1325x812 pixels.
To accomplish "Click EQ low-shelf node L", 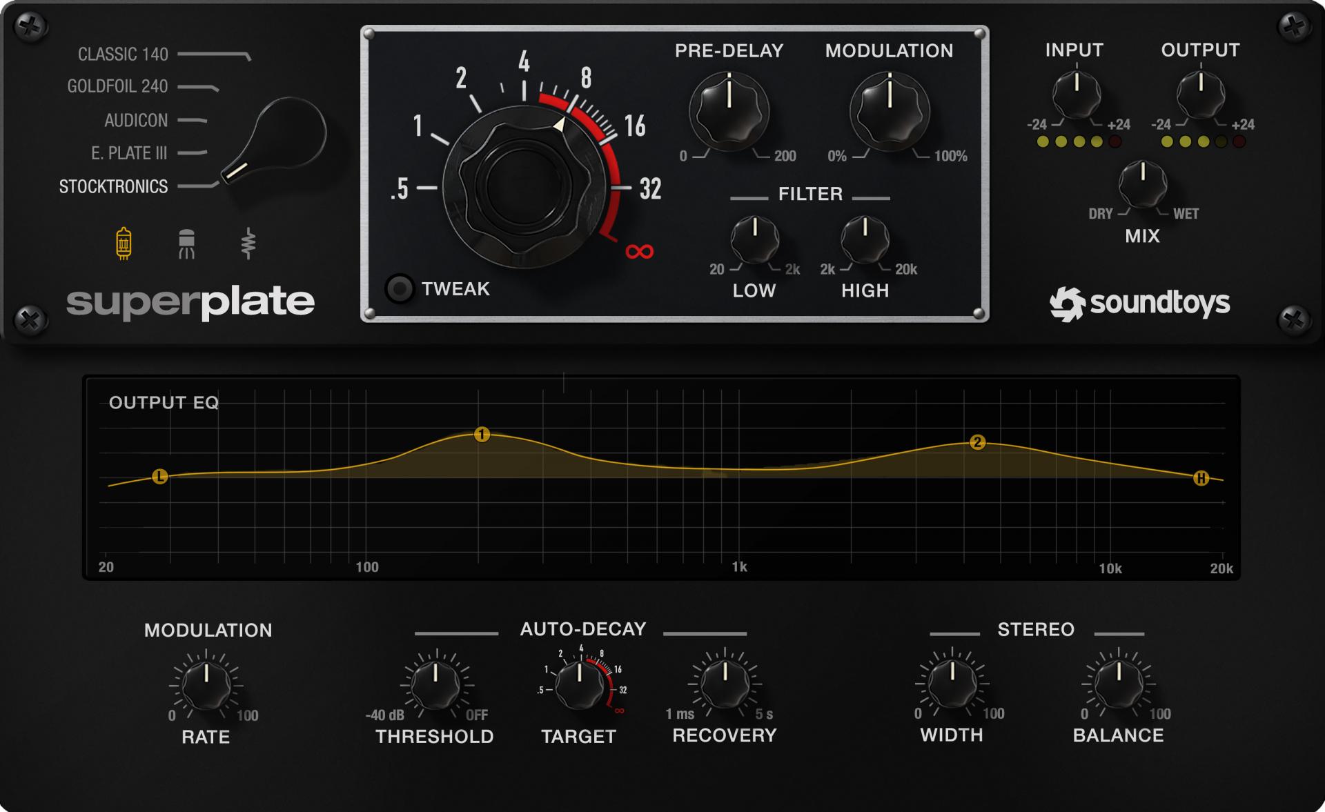I will pyautogui.click(x=159, y=476).
